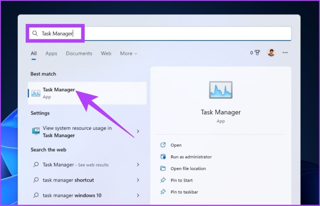Click search icon beside Task Manager web results

(36, 164)
